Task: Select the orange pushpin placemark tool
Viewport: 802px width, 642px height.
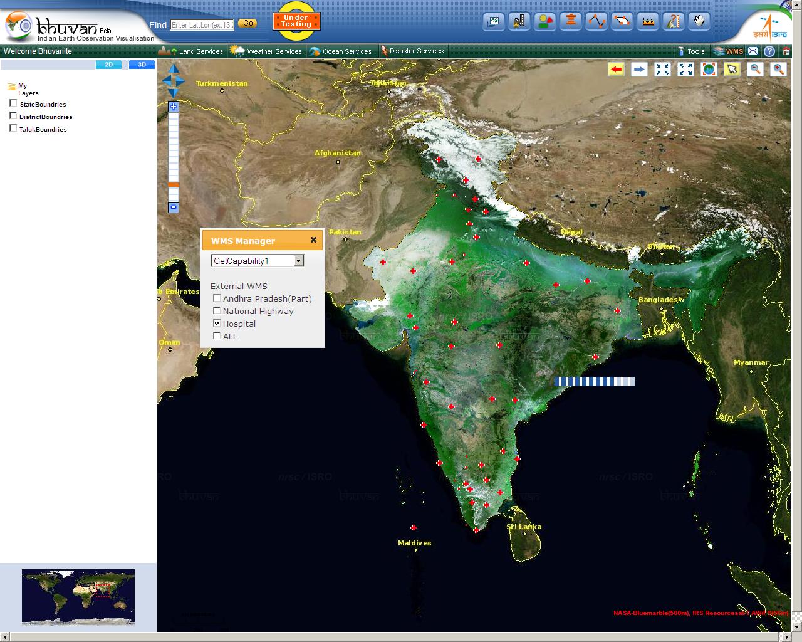Action: 571,22
